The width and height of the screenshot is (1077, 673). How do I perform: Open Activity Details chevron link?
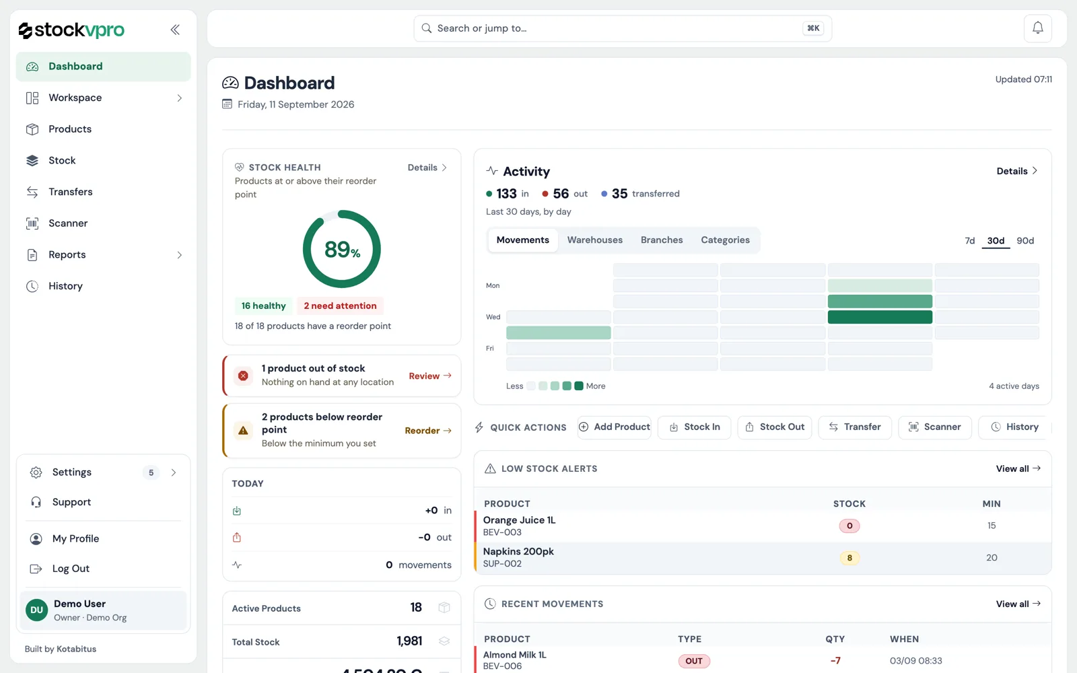(x=1017, y=171)
